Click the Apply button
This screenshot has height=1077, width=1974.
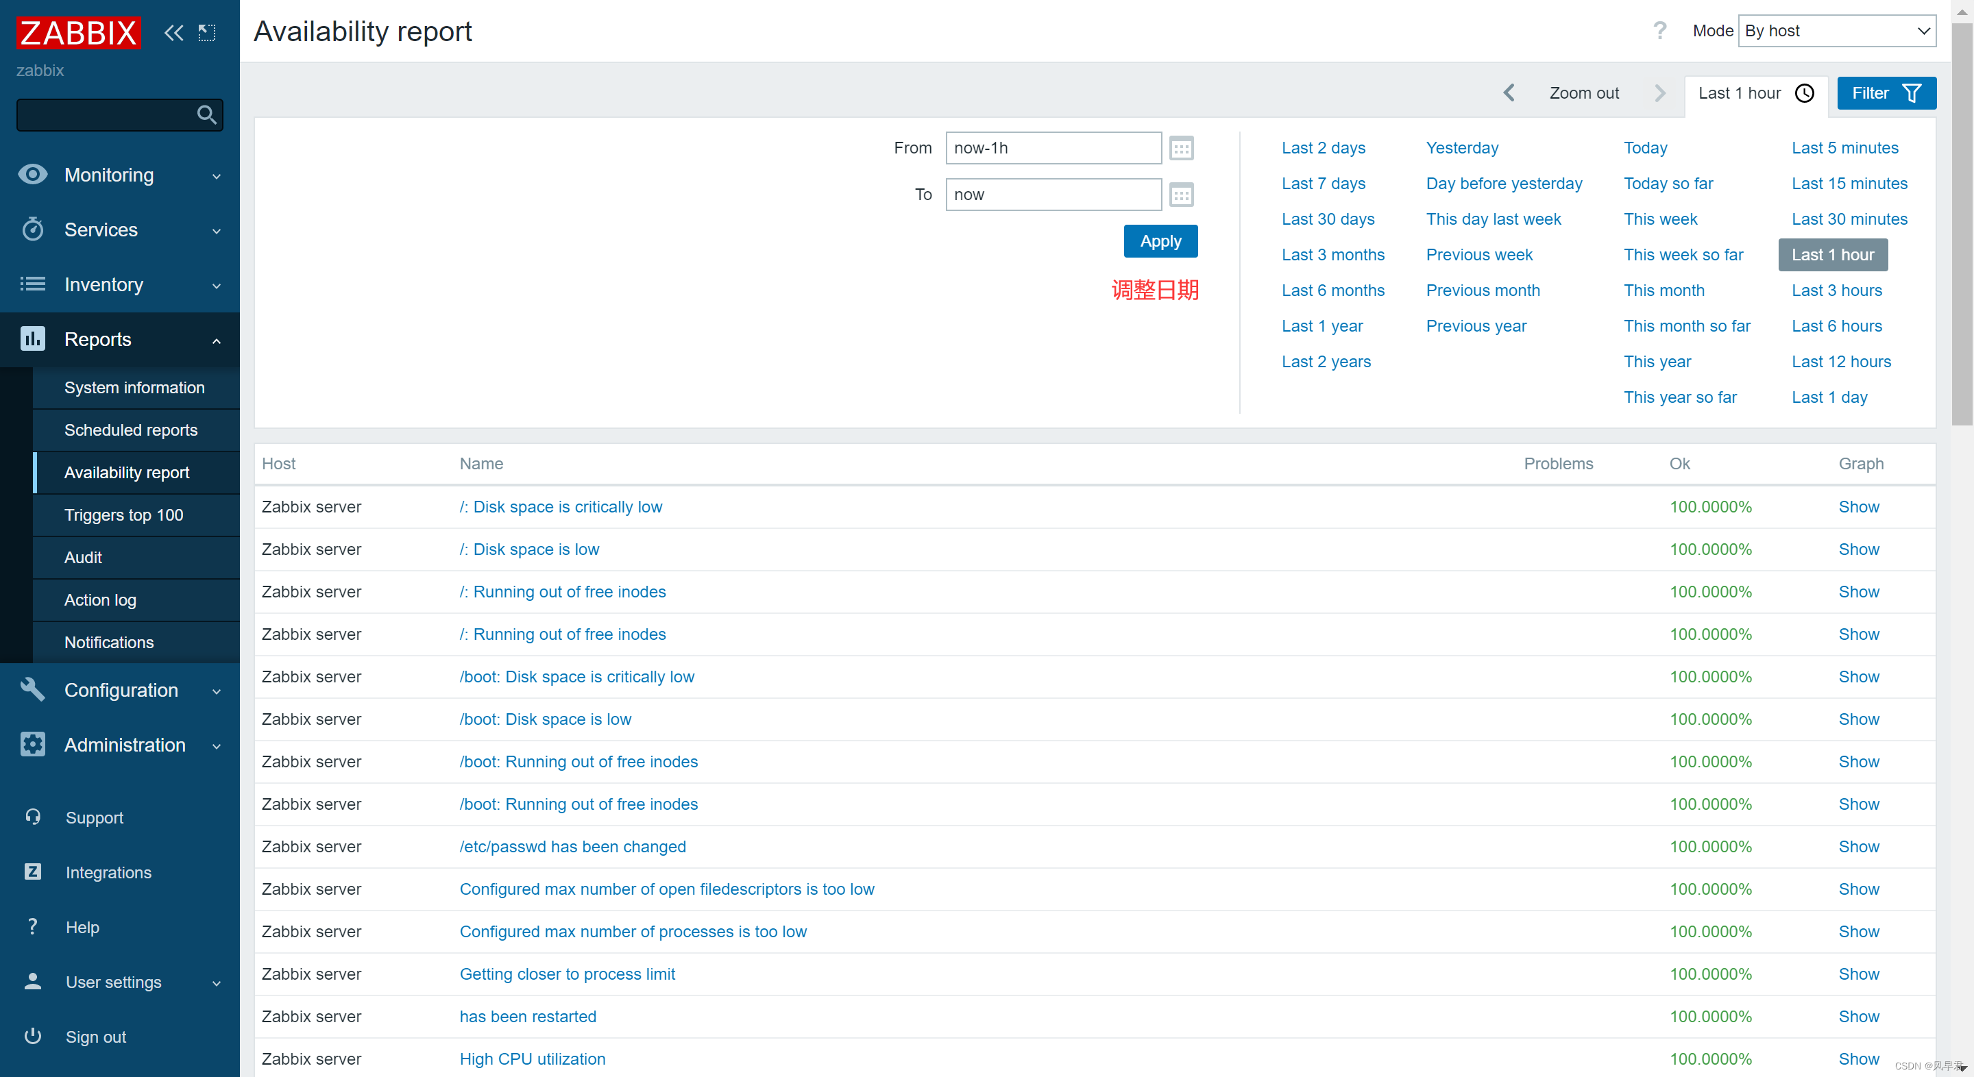tap(1160, 240)
